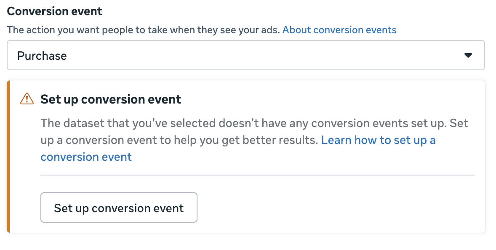
Task: Open the Purchase conversion event dropdown
Action: click(245, 55)
